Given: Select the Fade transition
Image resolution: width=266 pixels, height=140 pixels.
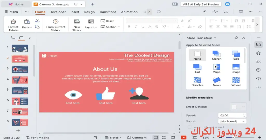Looking at the screenshot, I should coord(236,55).
